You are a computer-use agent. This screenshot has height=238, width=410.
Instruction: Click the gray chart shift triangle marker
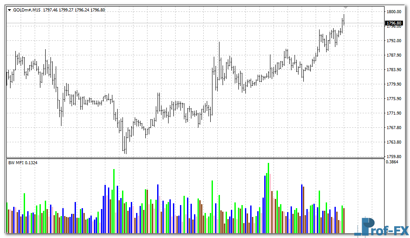click(x=346, y=7)
